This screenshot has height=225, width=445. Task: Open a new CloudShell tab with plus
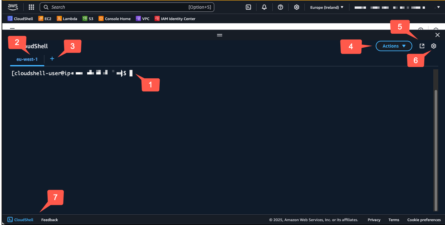point(52,59)
